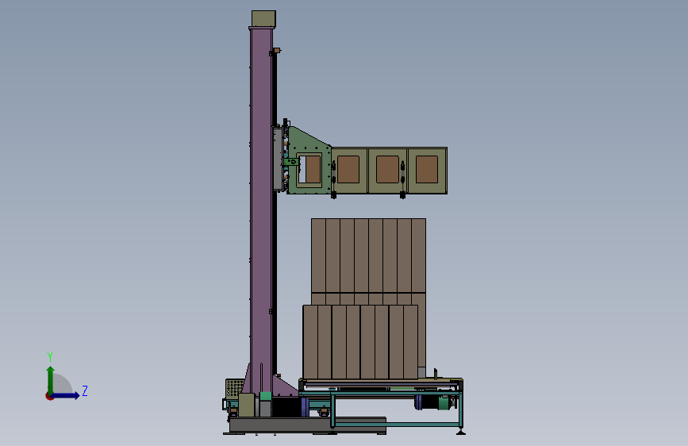Select the olive box at the column base
This screenshot has height=446, width=688.
pos(246,405)
